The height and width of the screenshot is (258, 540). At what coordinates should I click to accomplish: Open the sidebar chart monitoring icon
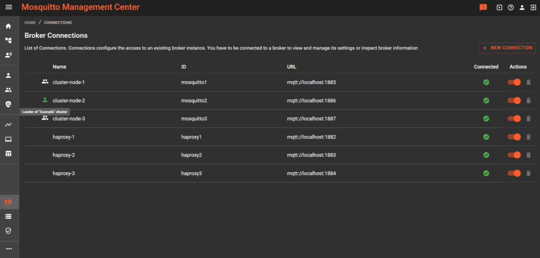(x=8, y=125)
